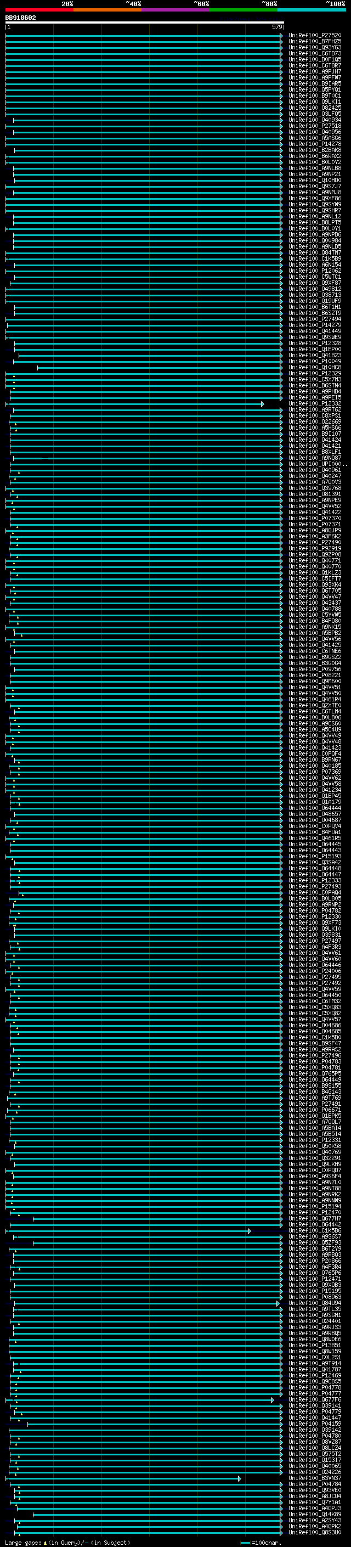Select hit label UniRef100_P04779
This screenshot has height=1547, width=351.
coord(315,1412)
